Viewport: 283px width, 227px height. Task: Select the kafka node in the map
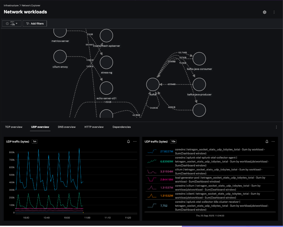coord(153,84)
